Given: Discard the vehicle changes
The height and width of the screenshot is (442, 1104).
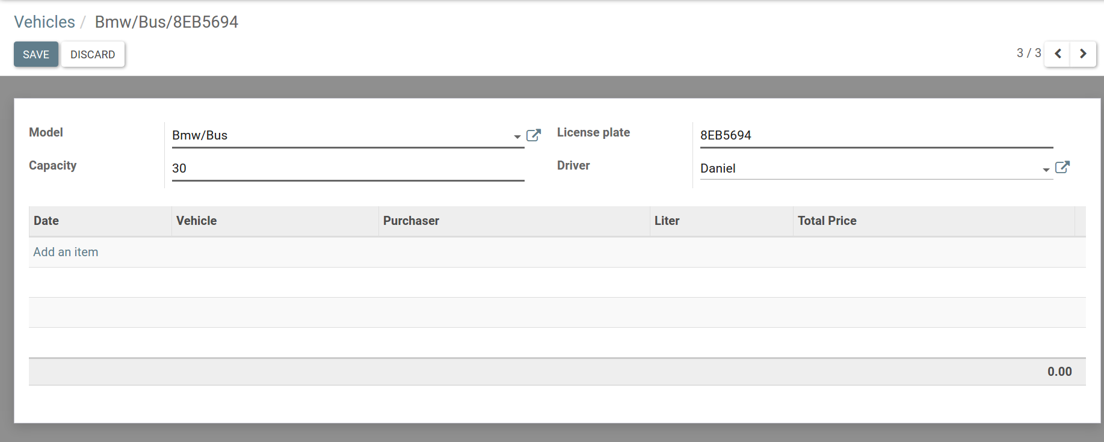Looking at the screenshot, I should (x=93, y=54).
